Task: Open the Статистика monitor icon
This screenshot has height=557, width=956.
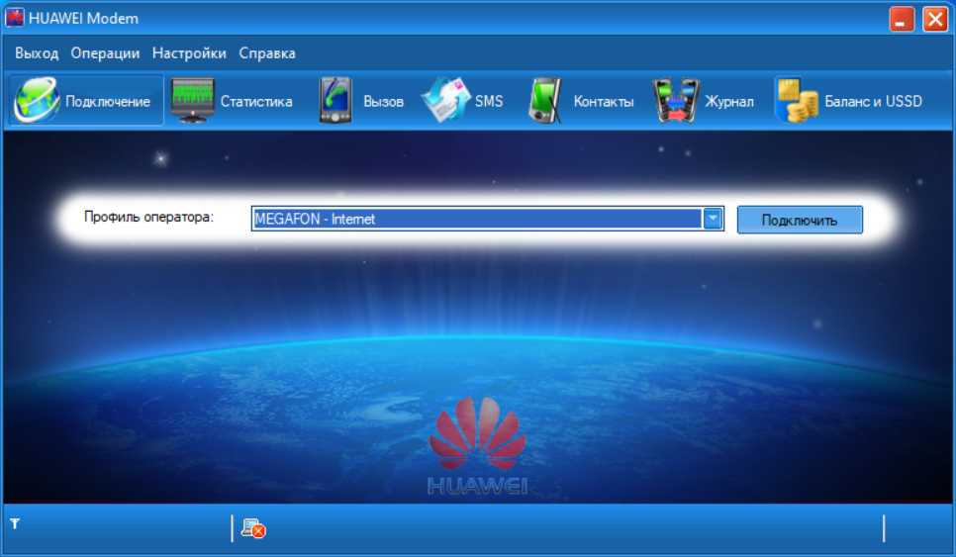Action: (x=192, y=101)
